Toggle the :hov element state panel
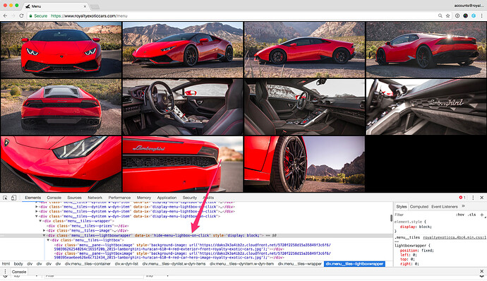Image resolution: width=487 pixels, height=281 pixels. click(460, 215)
